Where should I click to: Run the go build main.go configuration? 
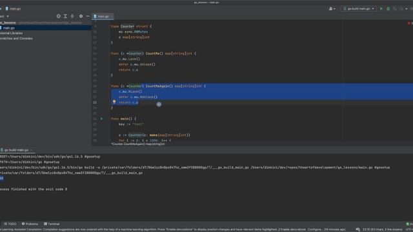coord(381,8)
